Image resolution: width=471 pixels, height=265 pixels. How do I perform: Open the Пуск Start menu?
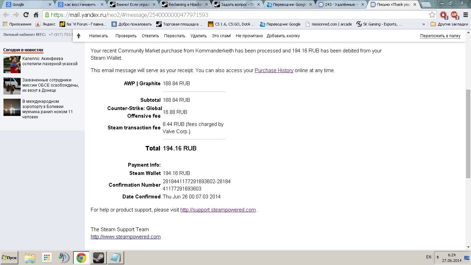pos(9,258)
